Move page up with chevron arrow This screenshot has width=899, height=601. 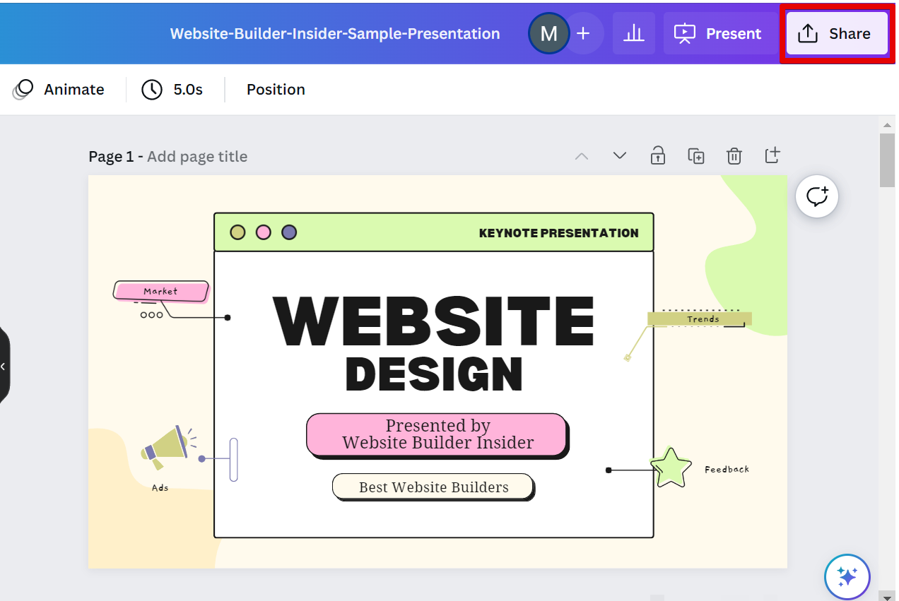click(582, 155)
